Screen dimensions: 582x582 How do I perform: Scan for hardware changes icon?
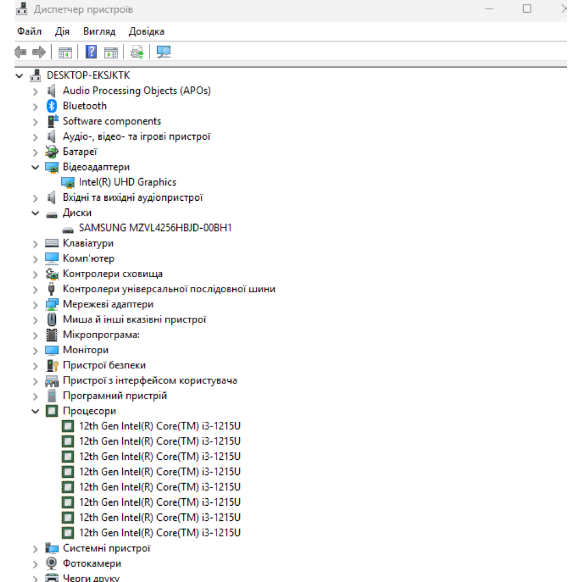[x=164, y=52]
